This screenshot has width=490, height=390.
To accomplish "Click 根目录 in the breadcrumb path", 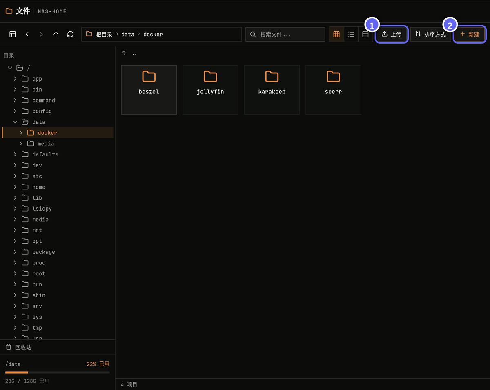I will [x=104, y=35].
